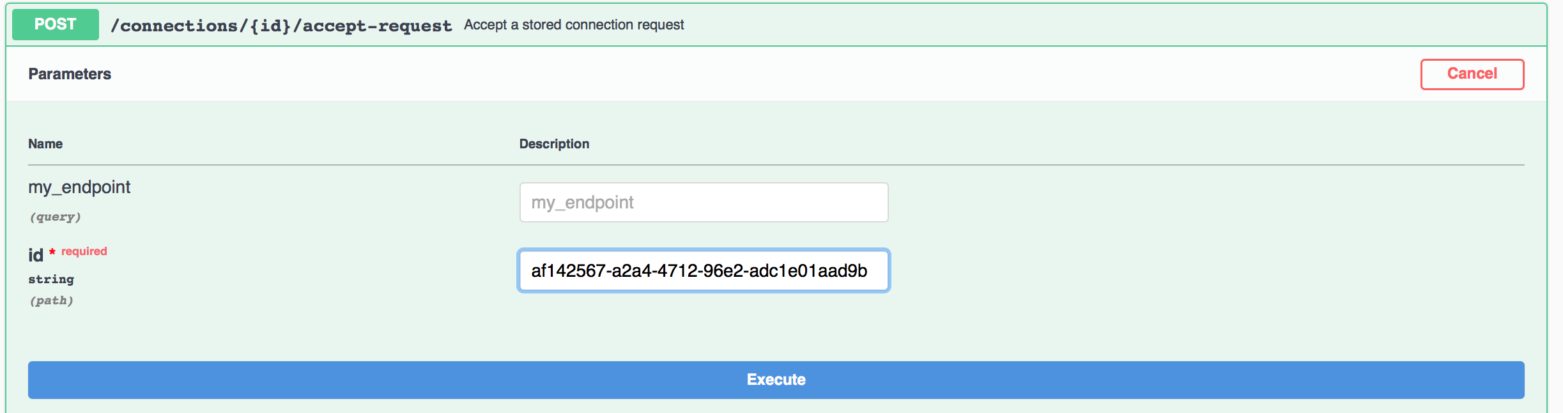Click the Cancel button to exit try-it-out
Image resolution: width=1563 pixels, height=413 pixels.
[x=1472, y=74]
